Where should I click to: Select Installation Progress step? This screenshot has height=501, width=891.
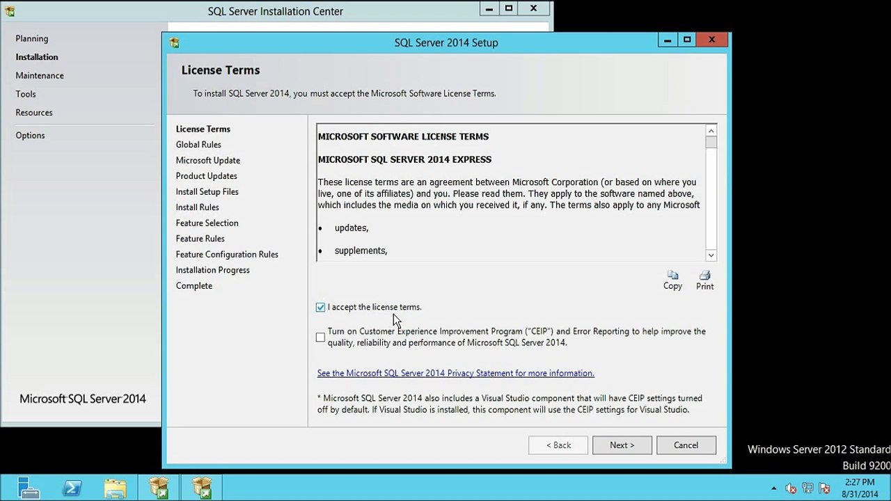(x=213, y=270)
